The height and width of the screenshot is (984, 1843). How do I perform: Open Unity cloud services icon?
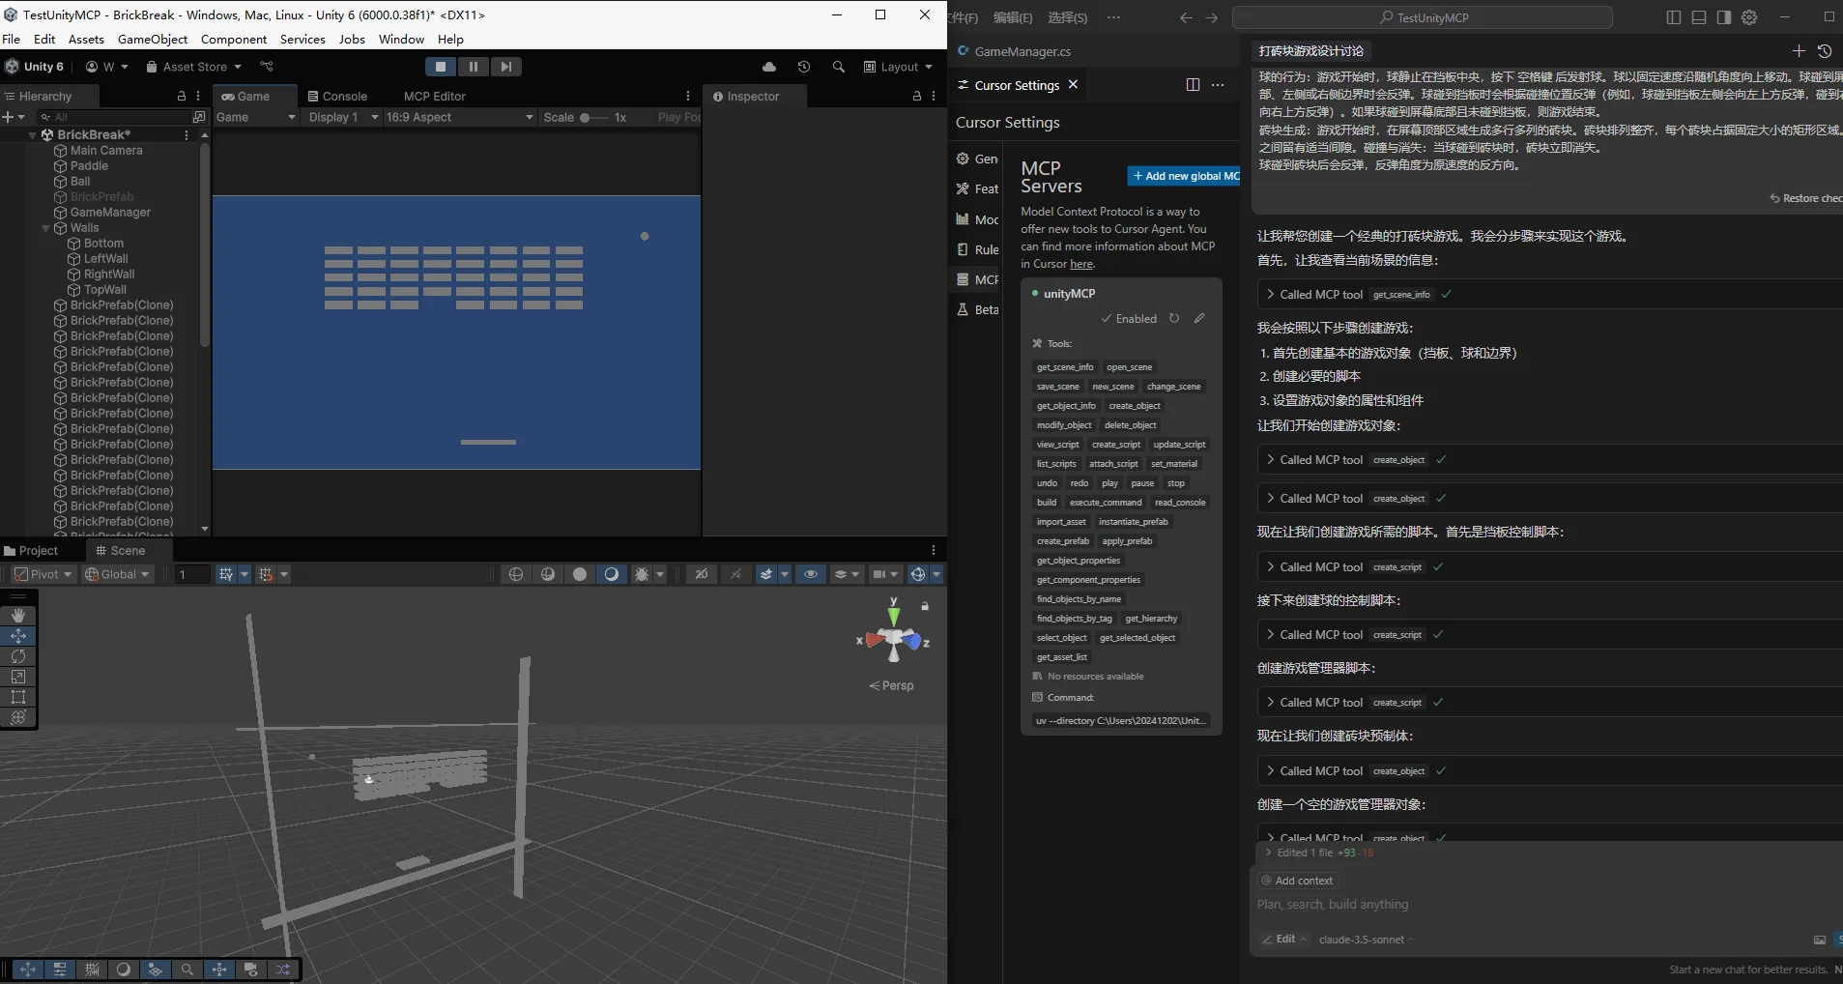(769, 67)
